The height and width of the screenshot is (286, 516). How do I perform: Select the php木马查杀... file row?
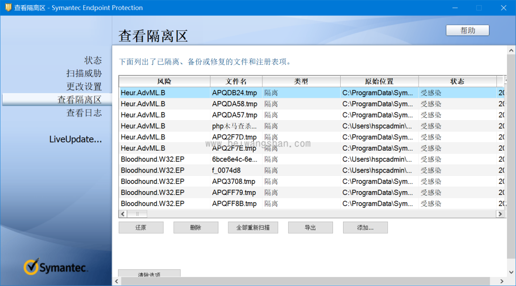[311, 126]
